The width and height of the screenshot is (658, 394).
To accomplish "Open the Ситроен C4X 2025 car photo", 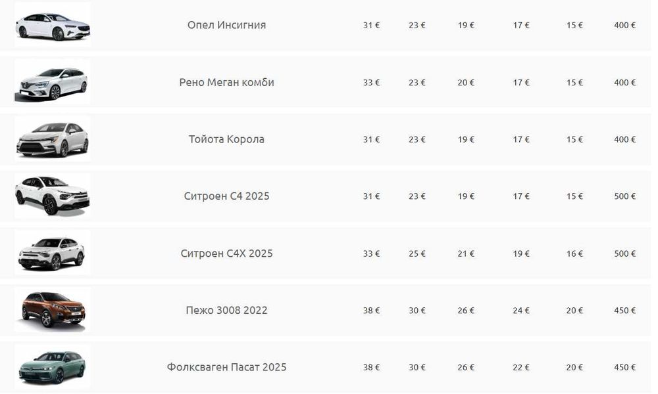I will [x=53, y=253].
